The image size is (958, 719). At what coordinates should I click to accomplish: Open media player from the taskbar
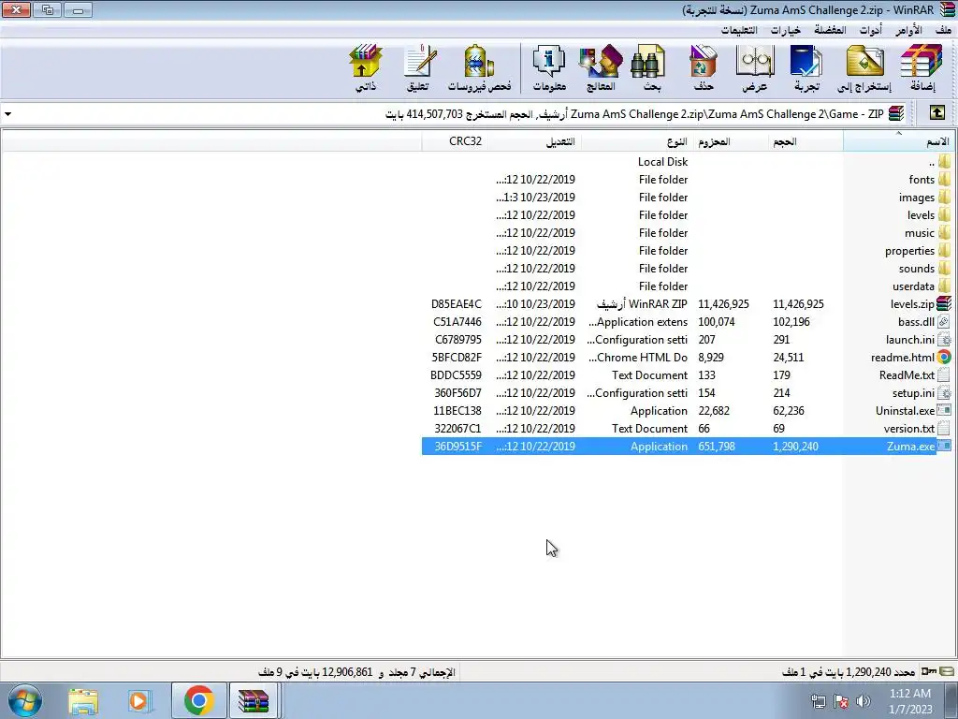pyautogui.click(x=138, y=700)
